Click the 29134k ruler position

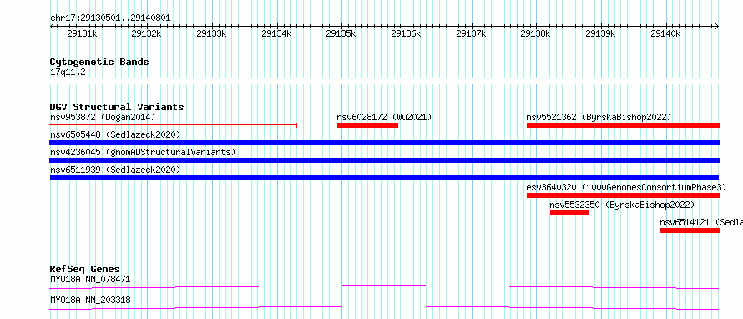(x=276, y=33)
